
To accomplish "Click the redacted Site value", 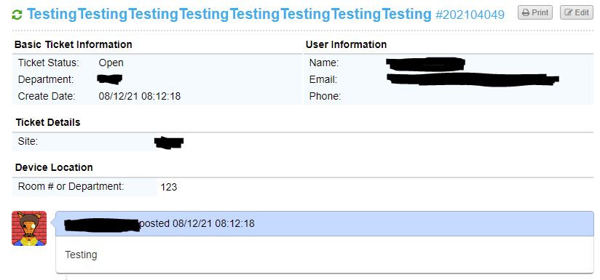I will pos(169,142).
